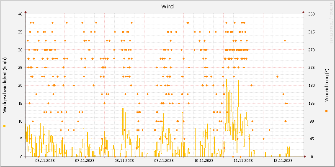
Task: Click the right axis value 180
Action: [x=312, y=86]
